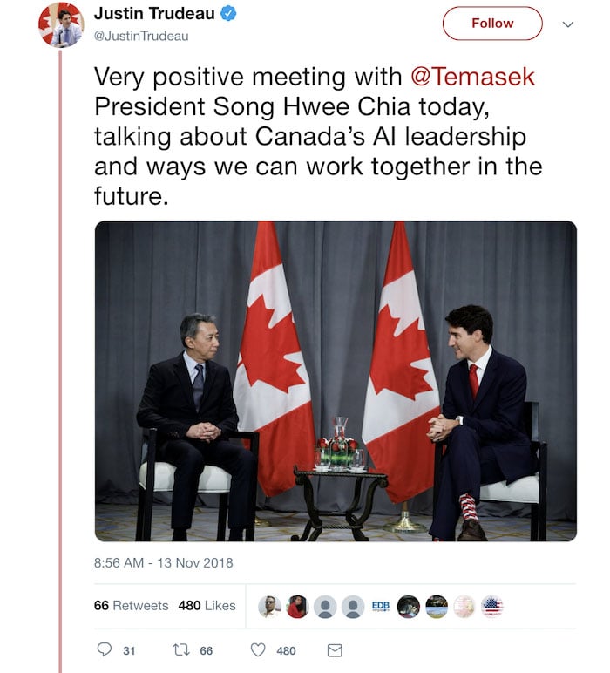This screenshot has height=673, width=610.
Task: Expand the tweet options chevron
Action: (568, 24)
